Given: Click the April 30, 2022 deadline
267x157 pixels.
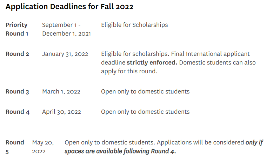Looking at the screenshot, I should [x=61, y=112].
